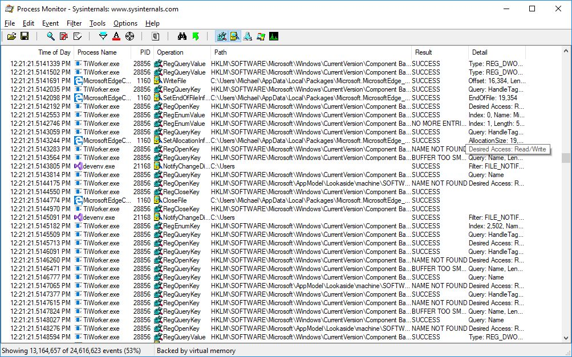
Task: Open the Filter menu
Action: 74,23
